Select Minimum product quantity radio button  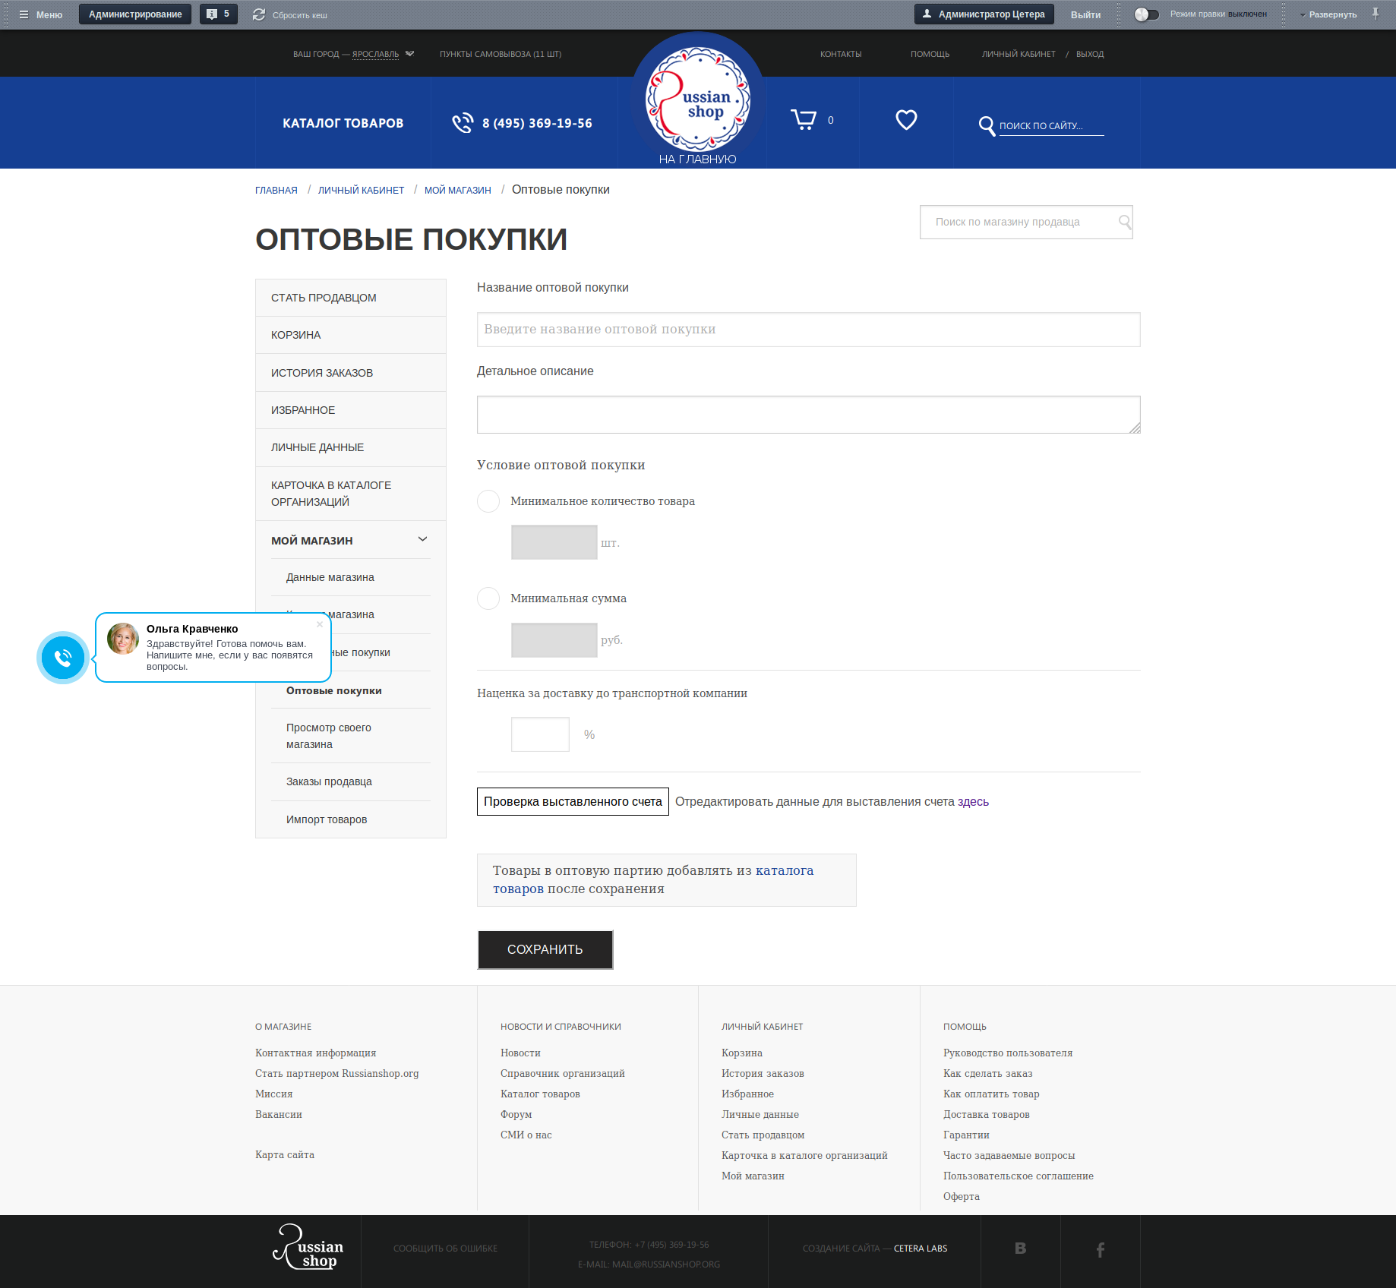[488, 501]
